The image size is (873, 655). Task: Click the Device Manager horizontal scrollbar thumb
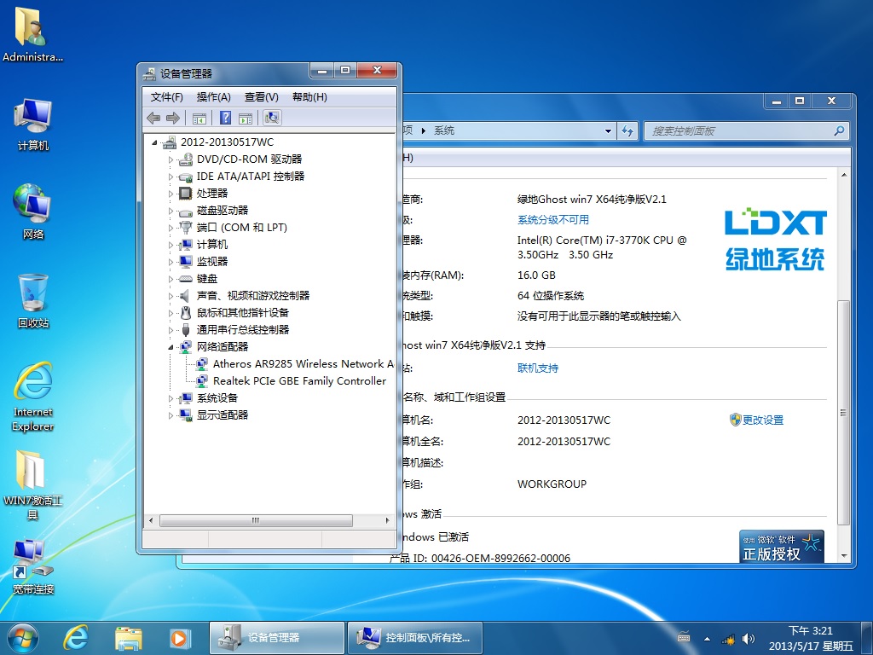click(x=256, y=520)
